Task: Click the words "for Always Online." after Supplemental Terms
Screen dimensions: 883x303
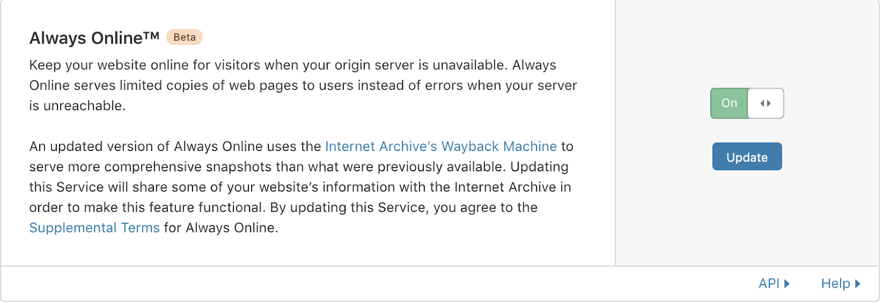Action: point(221,228)
